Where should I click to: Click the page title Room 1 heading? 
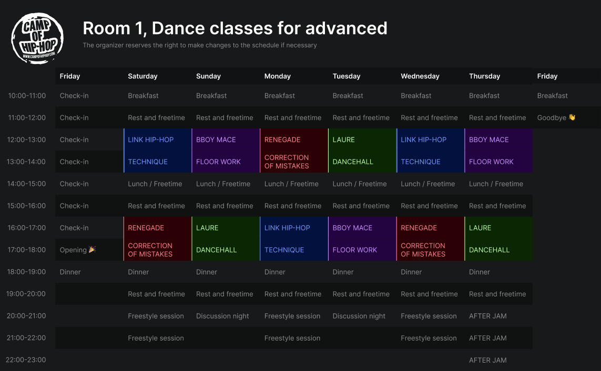tap(235, 28)
